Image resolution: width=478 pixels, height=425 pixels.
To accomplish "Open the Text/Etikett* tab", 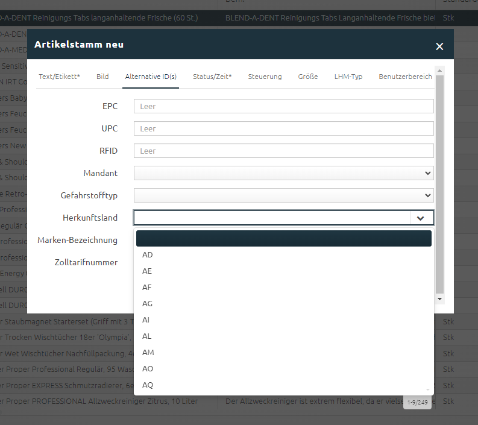I will coord(59,77).
